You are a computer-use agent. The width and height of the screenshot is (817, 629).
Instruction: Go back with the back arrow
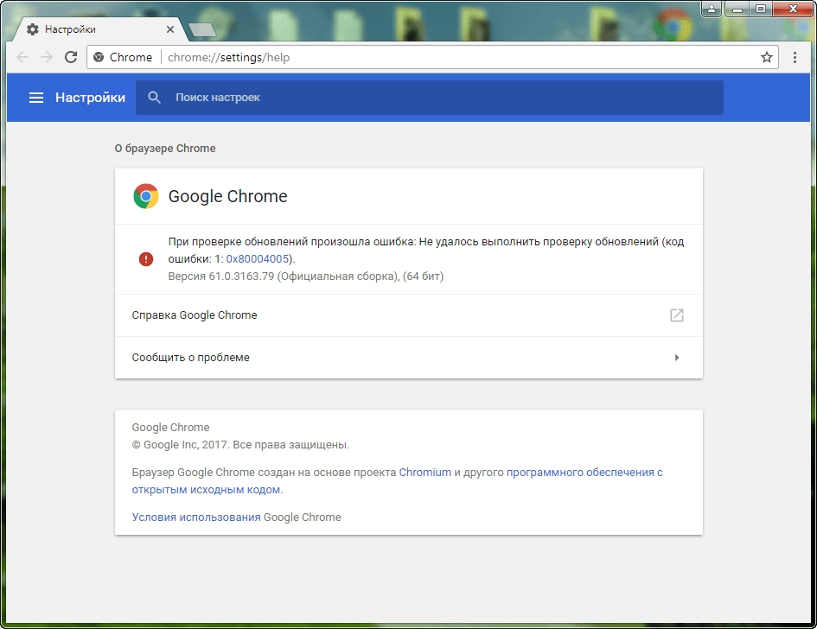22,57
